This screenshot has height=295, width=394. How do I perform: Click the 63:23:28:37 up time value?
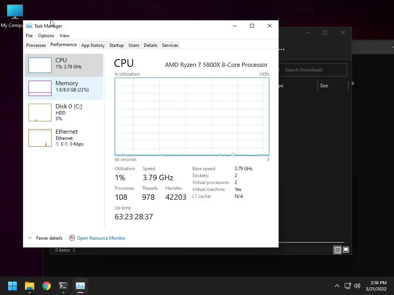(134, 217)
